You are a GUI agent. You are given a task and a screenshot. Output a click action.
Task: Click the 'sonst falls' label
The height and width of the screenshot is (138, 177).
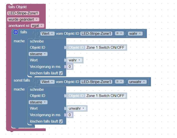[22, 80]
